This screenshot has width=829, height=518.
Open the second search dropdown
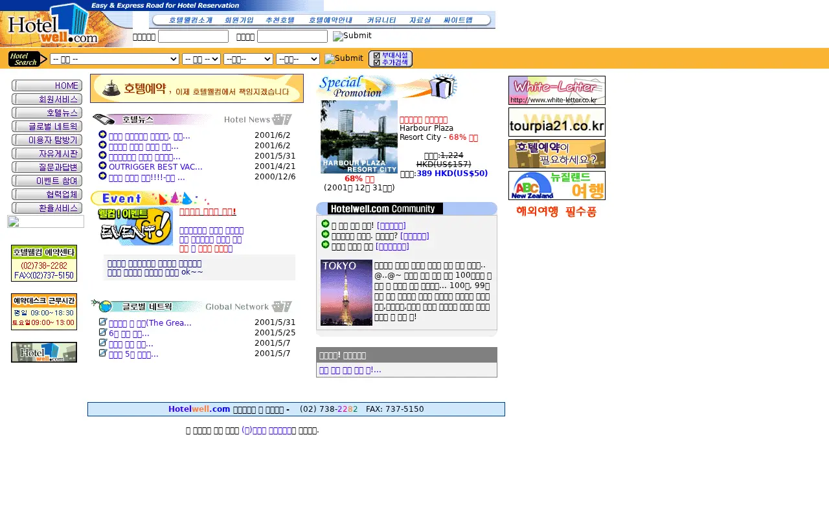point(201,59)
